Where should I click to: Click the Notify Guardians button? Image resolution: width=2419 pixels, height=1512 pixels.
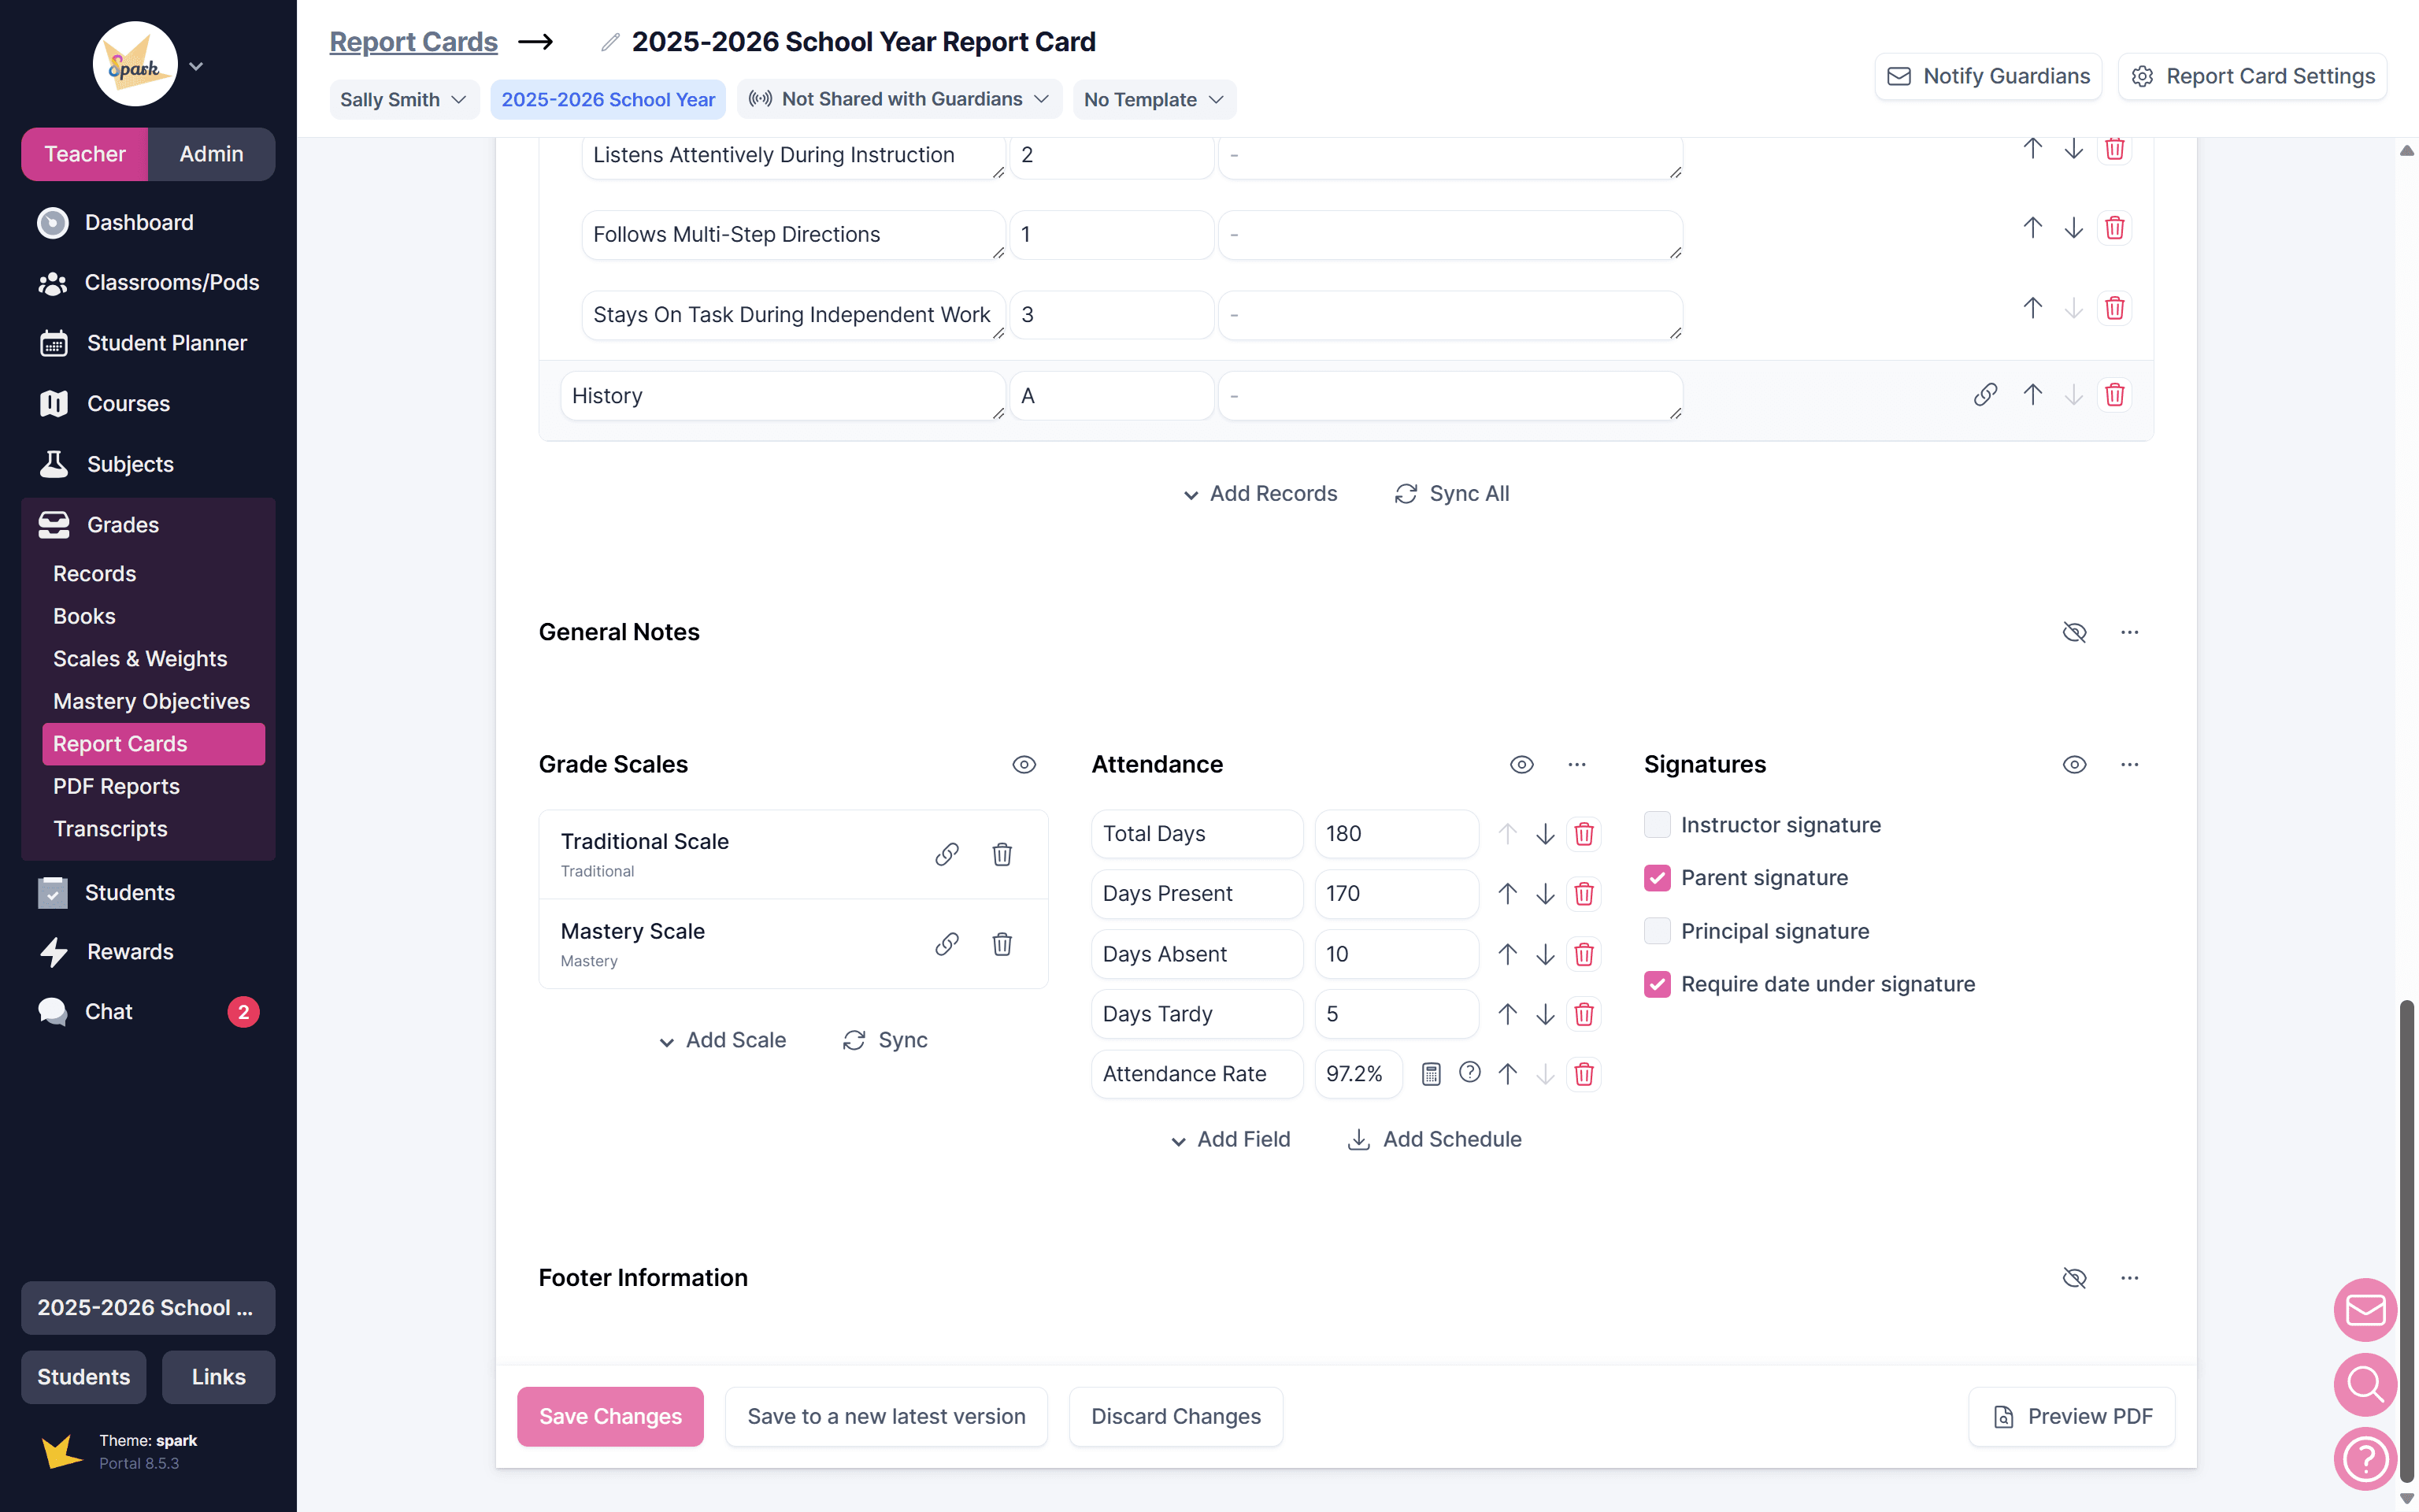click(1988, 76)
